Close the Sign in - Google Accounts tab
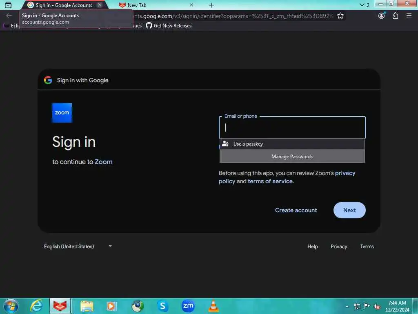Viewport: 418px width, 314px height. [x=100, y=5]
